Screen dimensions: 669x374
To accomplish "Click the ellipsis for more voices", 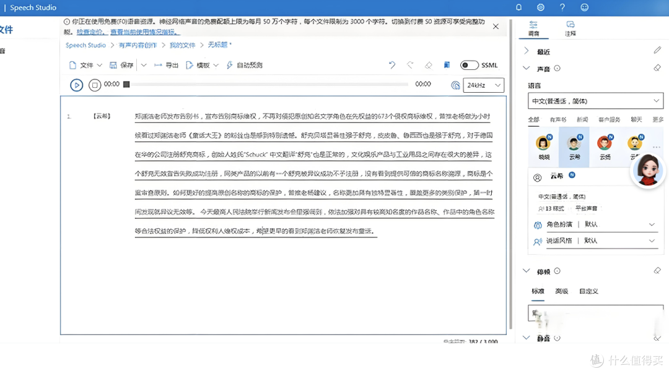I will point(656,147).
